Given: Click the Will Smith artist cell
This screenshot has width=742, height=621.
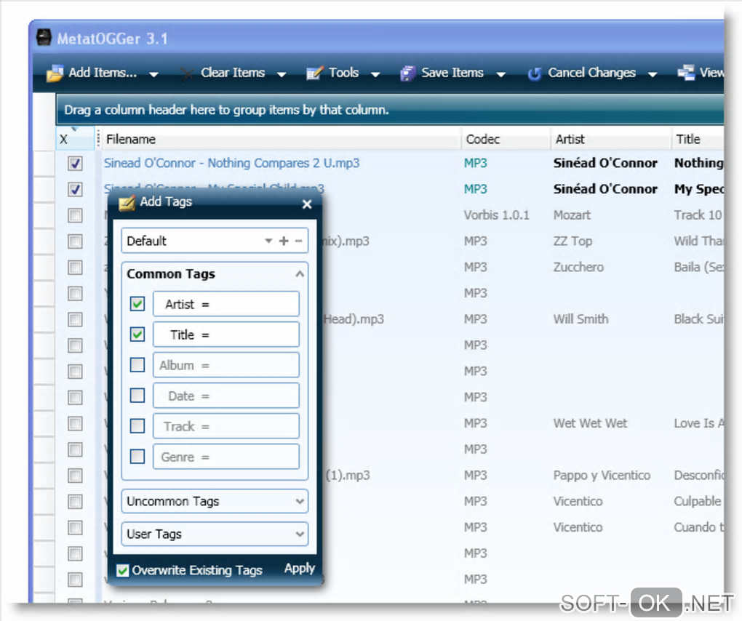Looking at the screenshot, I should point(581,319).
